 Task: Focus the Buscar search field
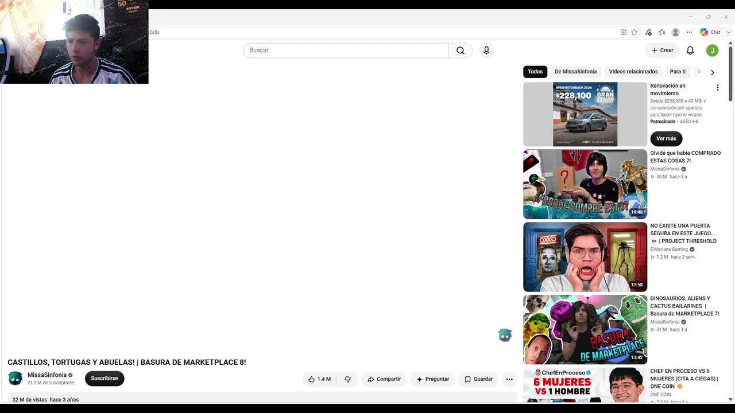click(346, 50)
